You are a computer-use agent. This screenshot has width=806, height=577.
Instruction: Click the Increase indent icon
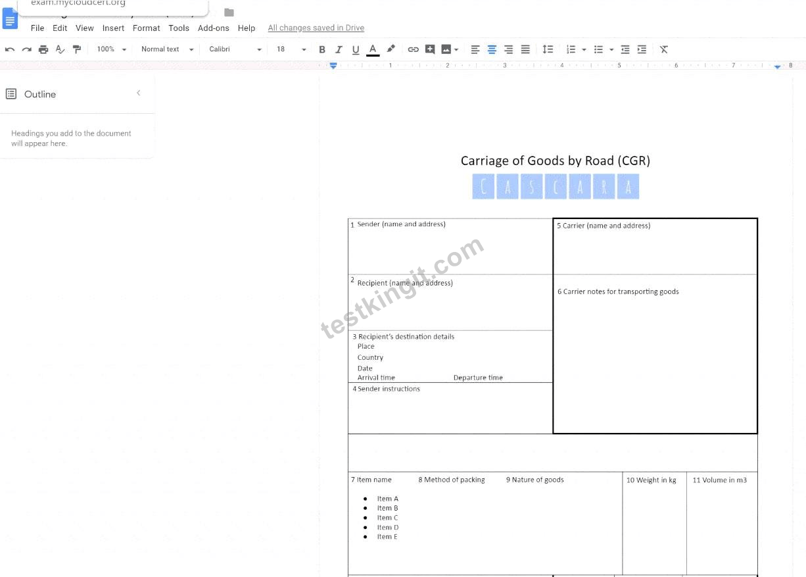click(642, 49)
